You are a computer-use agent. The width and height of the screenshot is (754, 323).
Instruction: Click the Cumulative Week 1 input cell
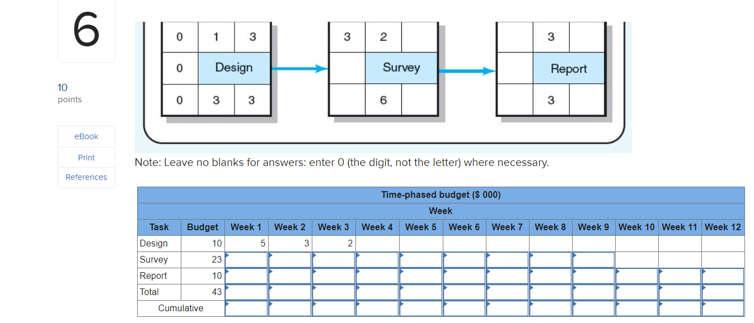tap(246, 308)
